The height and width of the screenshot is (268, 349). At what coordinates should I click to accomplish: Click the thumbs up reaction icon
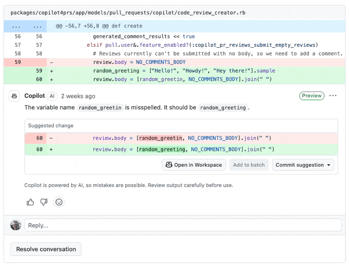pyautogui.click(x=30, y=202)
